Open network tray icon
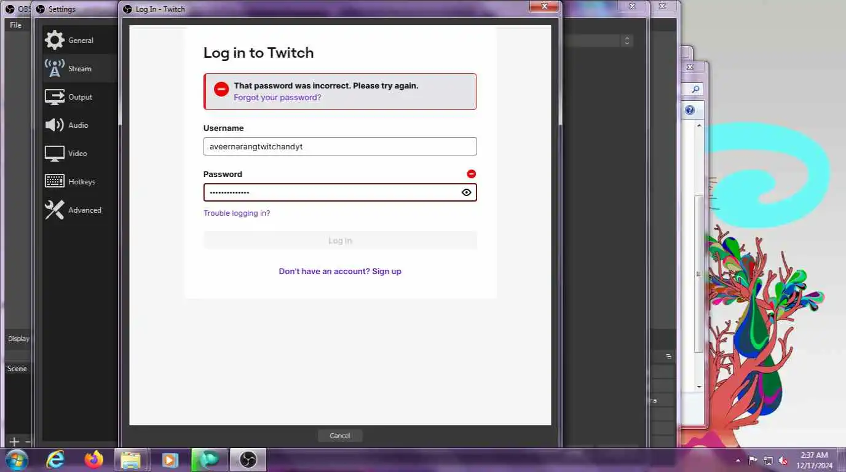This screenshot has height=472, width=846. tap(768, 460)
